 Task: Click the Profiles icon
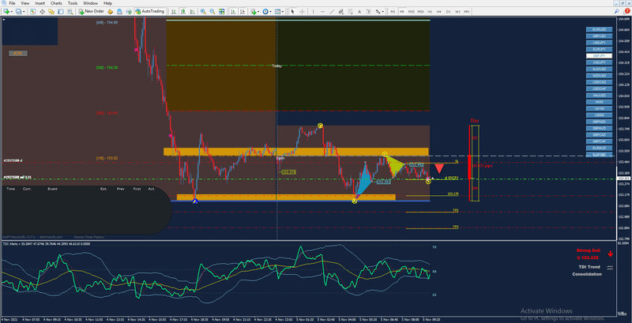(18, 11)
